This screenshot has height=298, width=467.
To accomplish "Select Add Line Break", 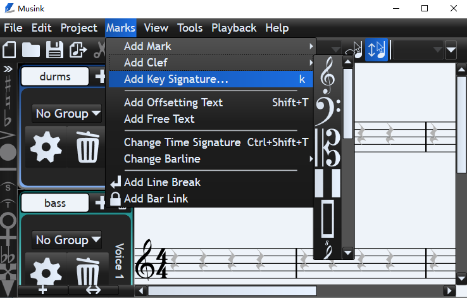I will (x=162, y=182).
